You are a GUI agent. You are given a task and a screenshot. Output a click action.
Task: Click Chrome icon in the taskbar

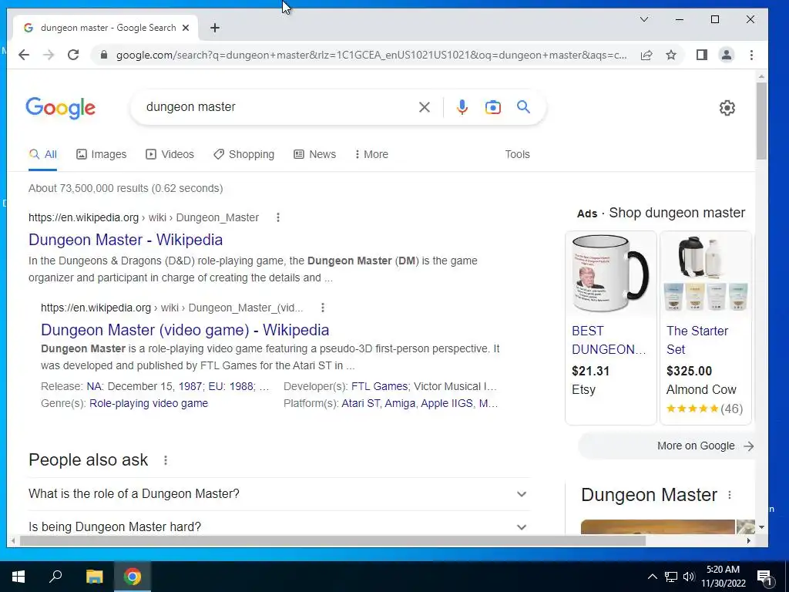[x=133, y=577]
